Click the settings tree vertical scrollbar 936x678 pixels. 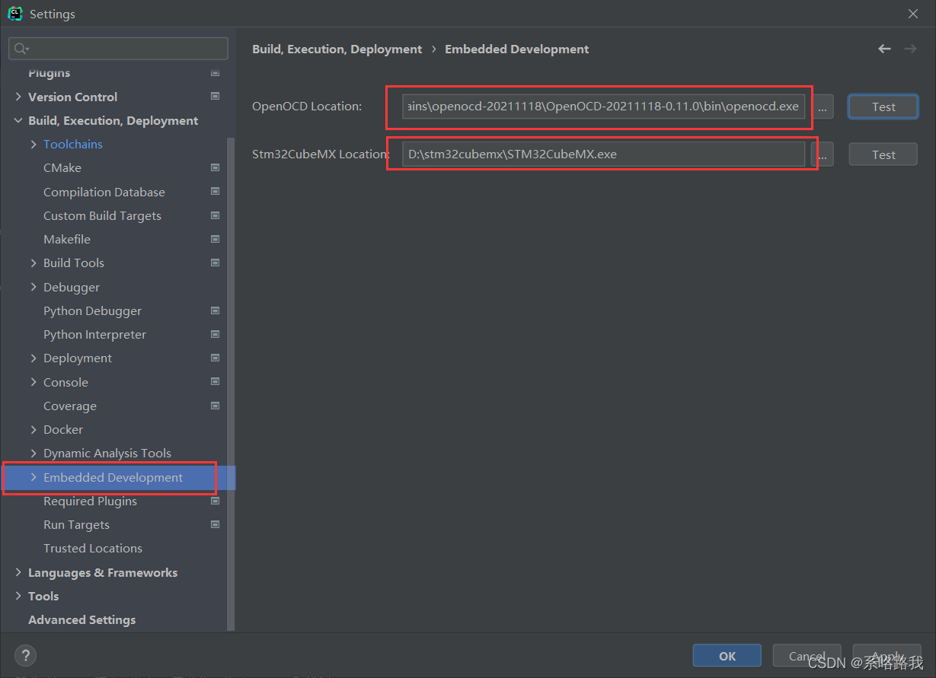pyautogui.click(x=232, y=384)
